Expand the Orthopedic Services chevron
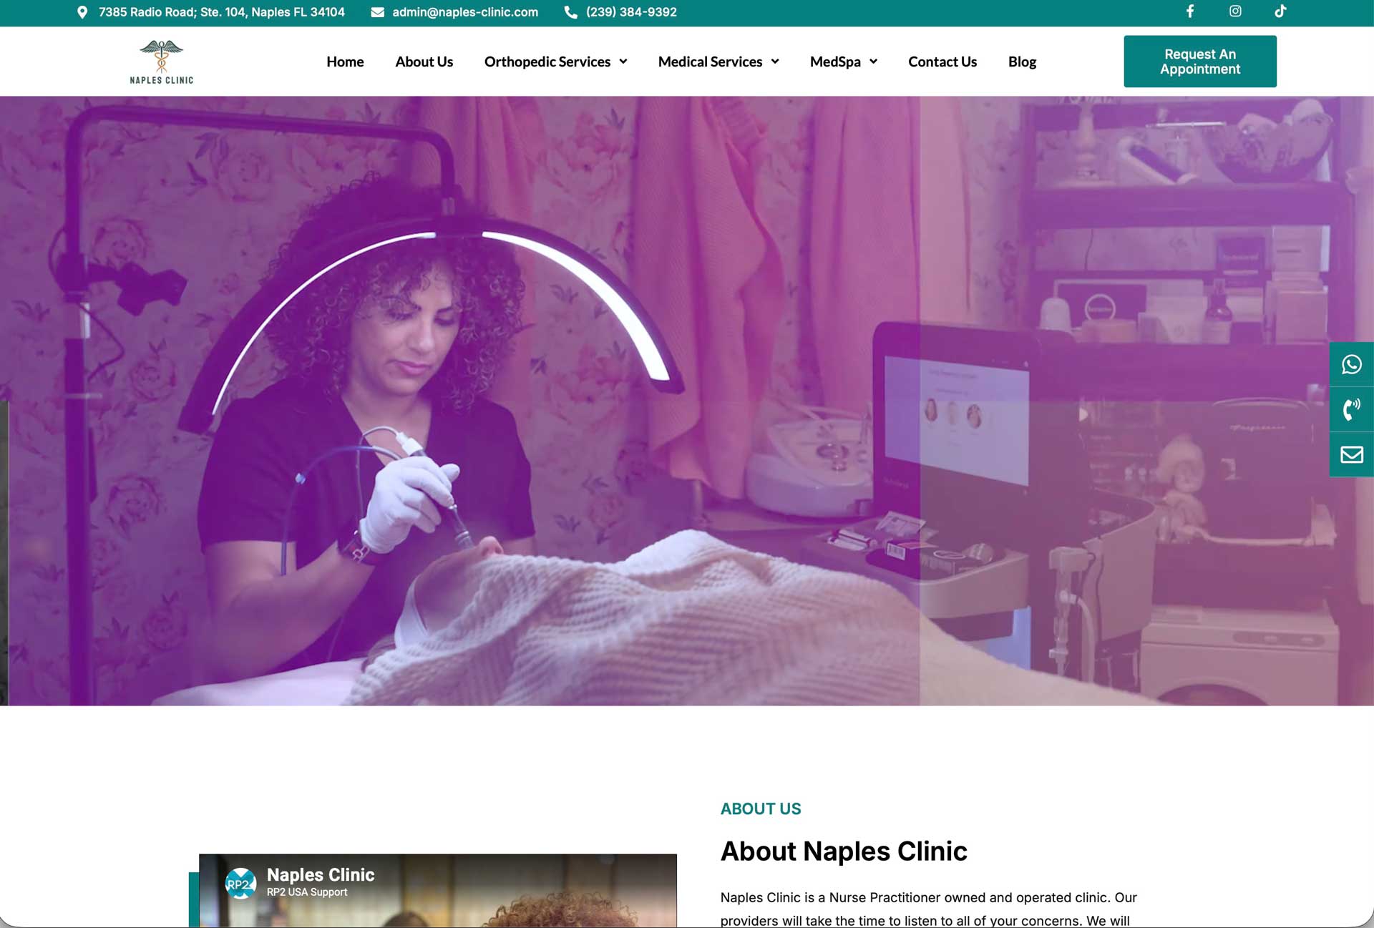 [x=623, y=62]
